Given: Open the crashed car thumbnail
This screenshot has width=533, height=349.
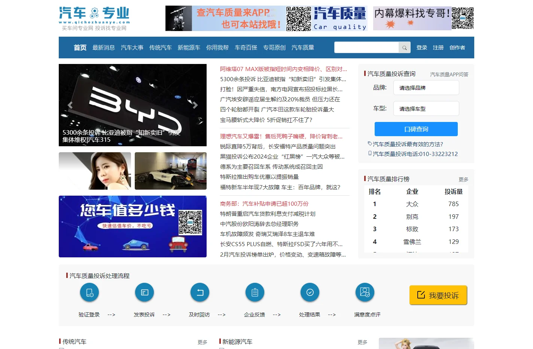Looking at the screenshot, I should (171, 171).
